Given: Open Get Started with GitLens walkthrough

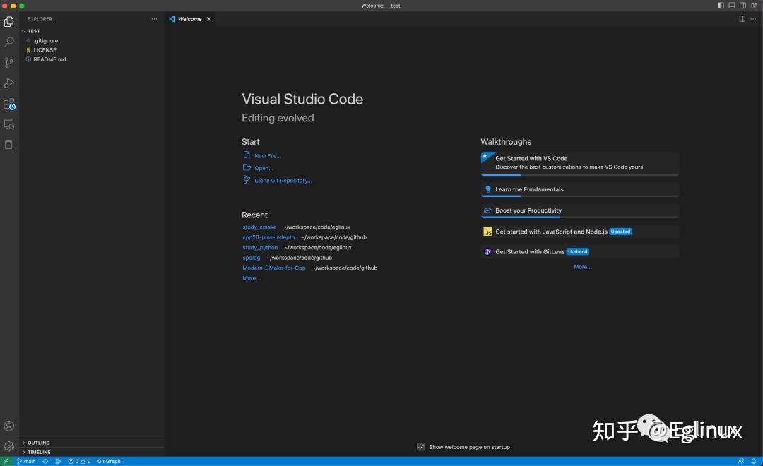Looking at the screenshot, I should pyautogui.click(x=579, y=251).
